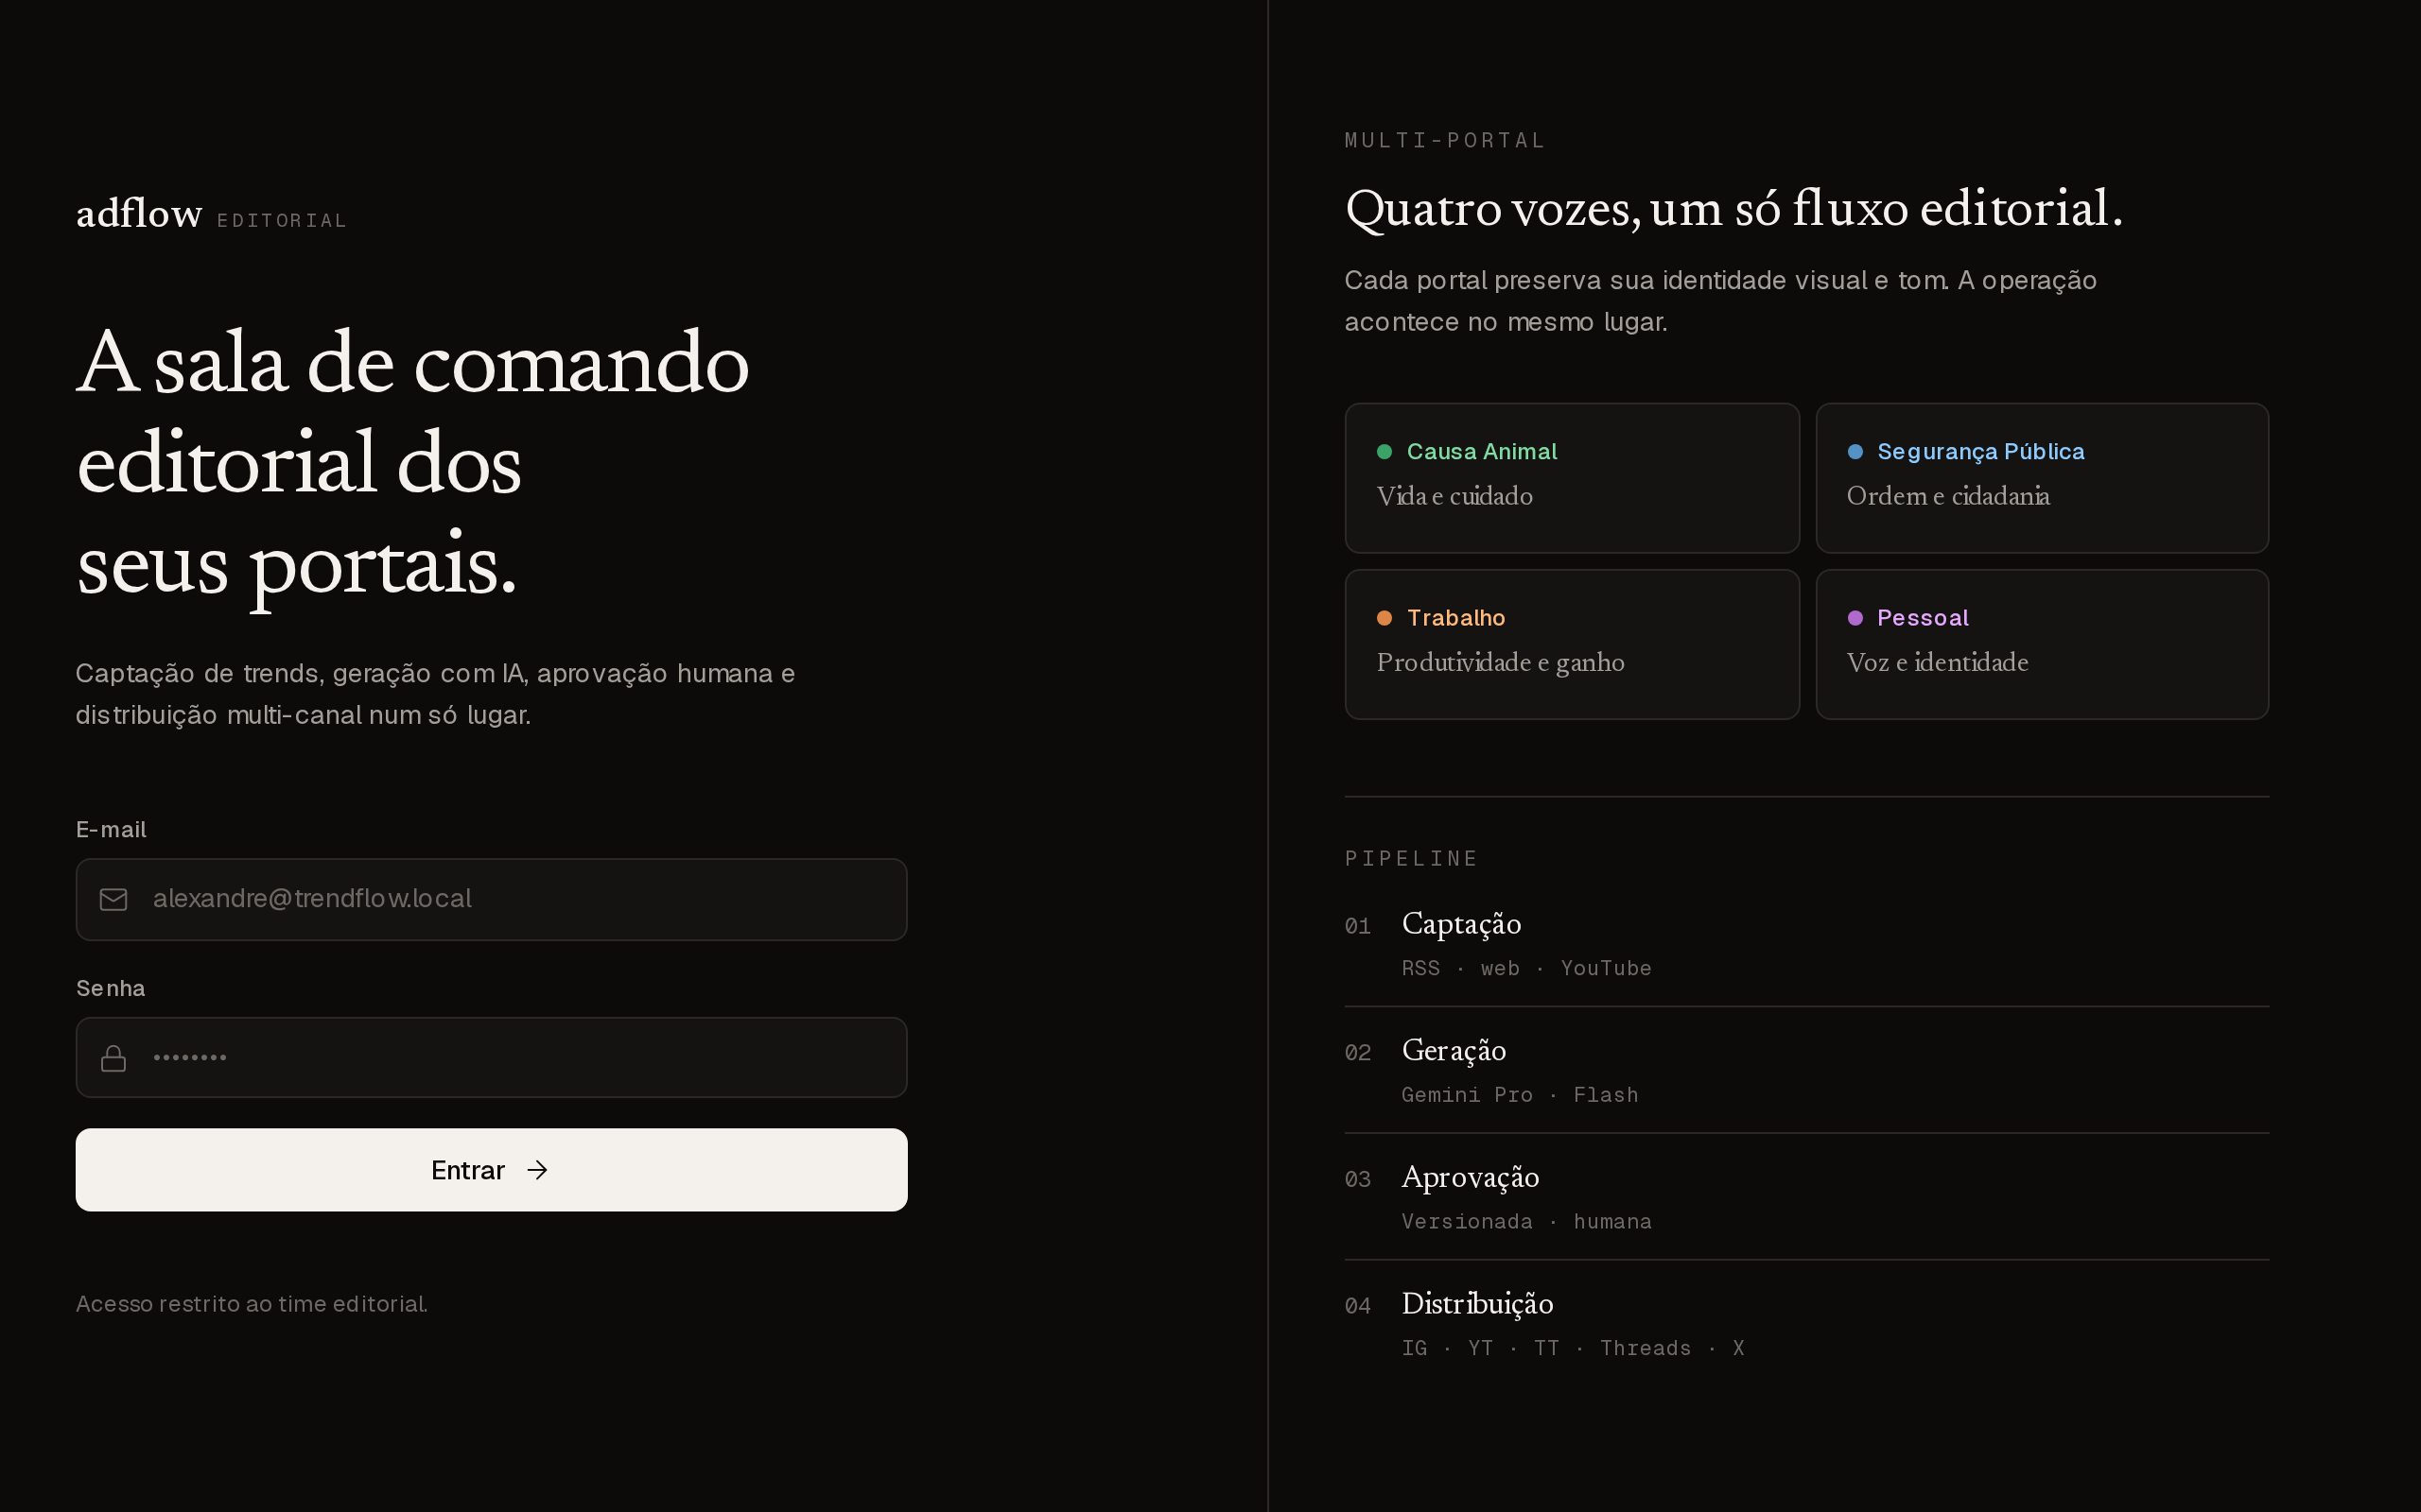Click heading "Quatro vozes, um só fluxo editorial."
Screen dimensions: 2421x1512
(x=1733, y=209)
